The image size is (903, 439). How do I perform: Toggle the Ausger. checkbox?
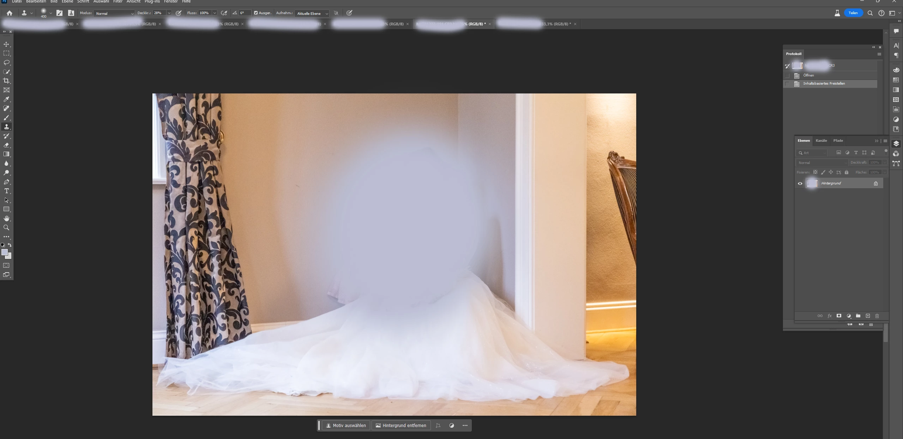click(256, 13)
